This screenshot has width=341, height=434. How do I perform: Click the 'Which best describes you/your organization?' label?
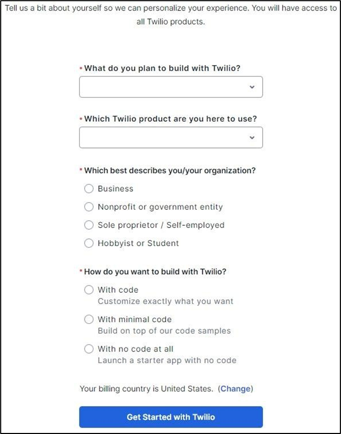(170, 171)
